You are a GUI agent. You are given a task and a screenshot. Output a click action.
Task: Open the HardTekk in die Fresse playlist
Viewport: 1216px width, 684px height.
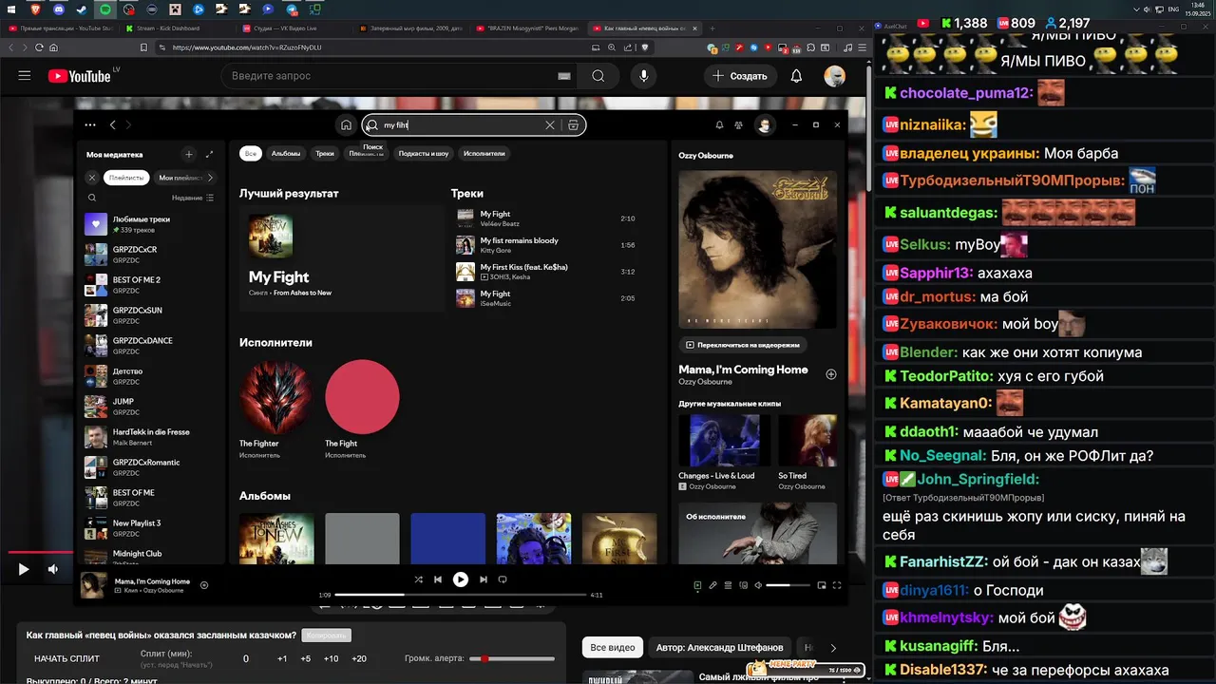(x=150, y=437)
